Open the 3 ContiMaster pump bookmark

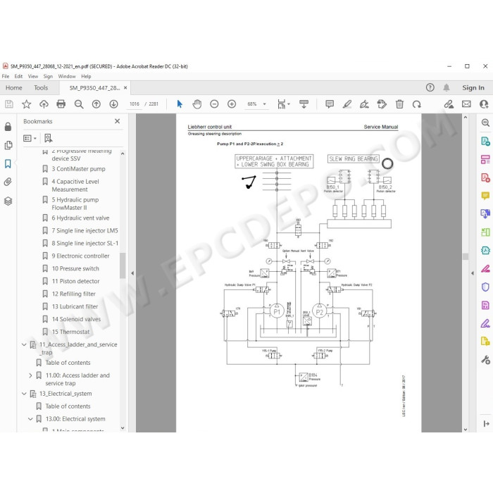(x=78, y=169)
